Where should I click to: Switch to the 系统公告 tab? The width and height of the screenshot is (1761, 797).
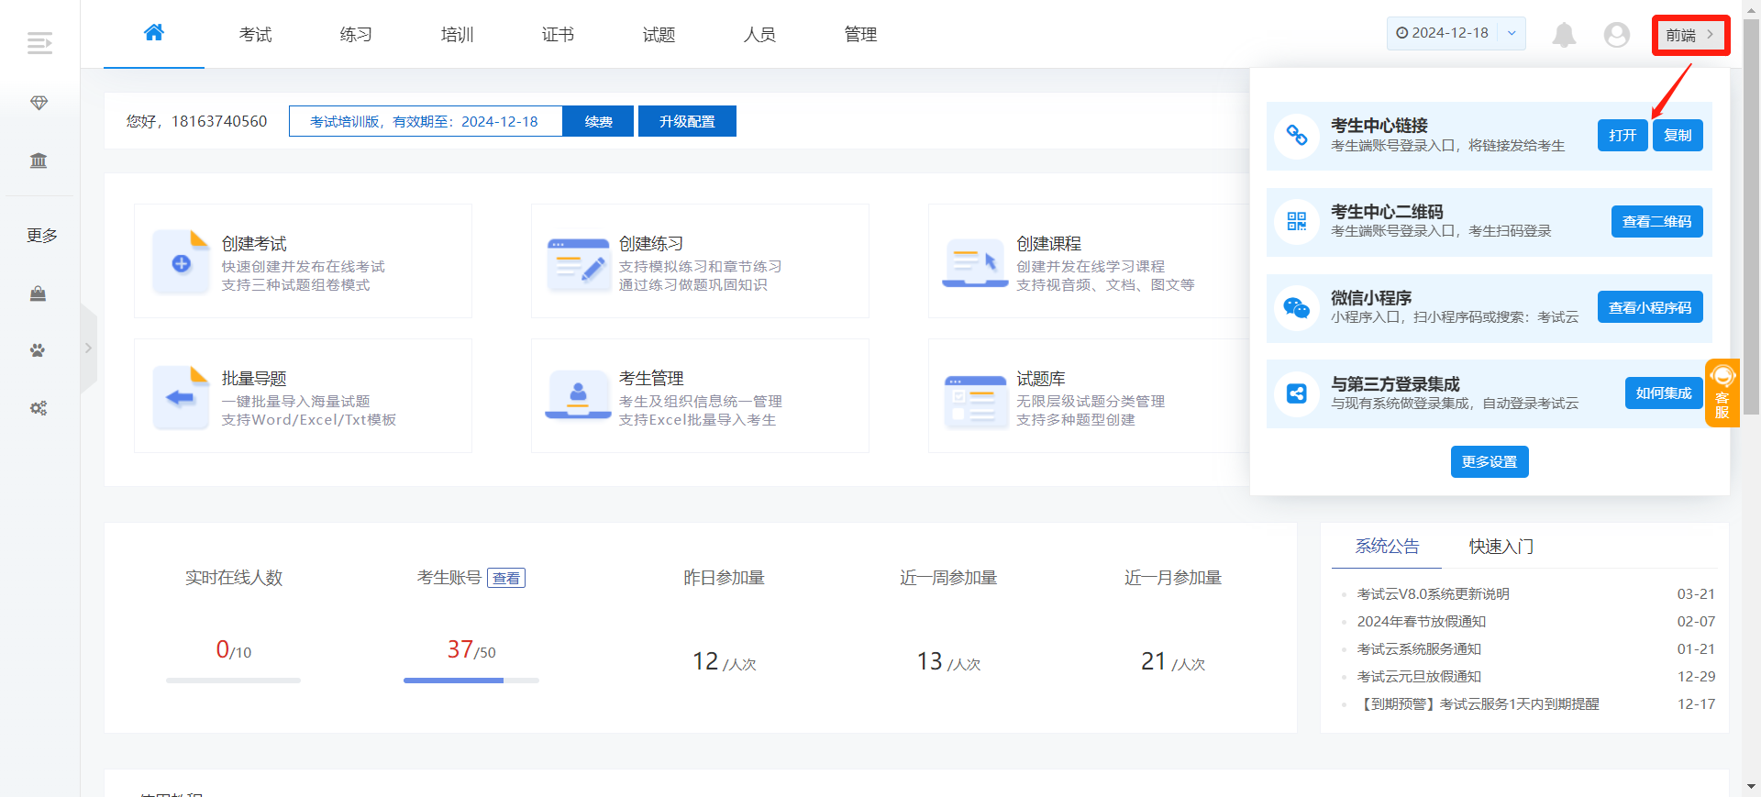(x=1387, y=547)
